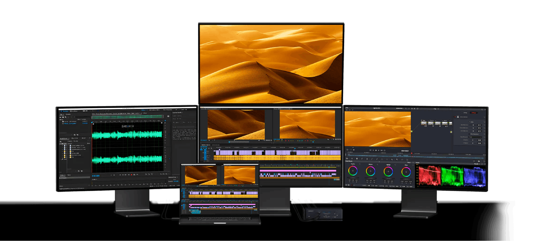Reset the Offset wheel with its reset icon
Viewport: 555px width, 241px height.
point(413,165)
